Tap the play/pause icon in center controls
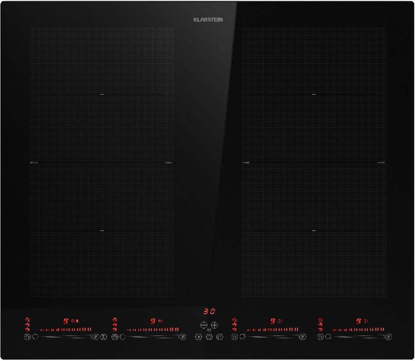Viewport: 415px width, 361px height. [198, 336]
